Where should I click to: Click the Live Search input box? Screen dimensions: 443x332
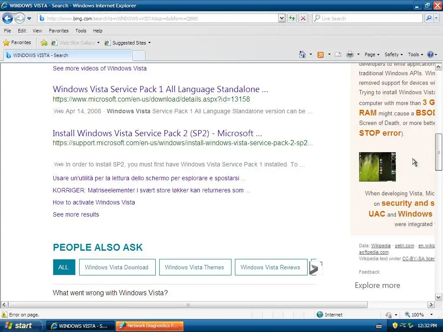(x=367, y=19)
